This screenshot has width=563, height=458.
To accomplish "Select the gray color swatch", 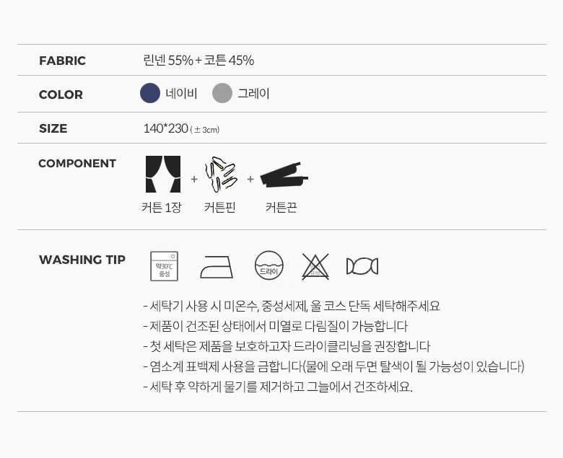I will (x=222, y=93).
